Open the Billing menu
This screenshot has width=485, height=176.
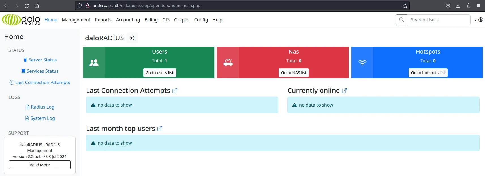pos(151,20)
